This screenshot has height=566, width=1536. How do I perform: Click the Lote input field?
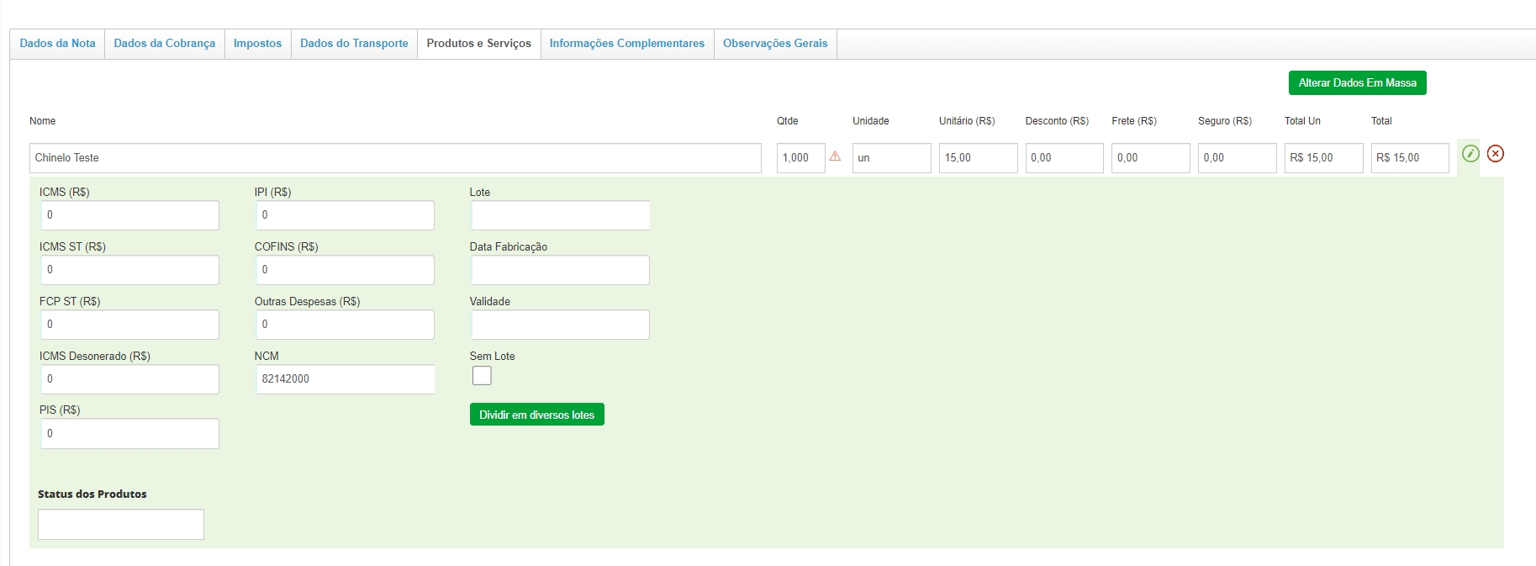[560, 215]
